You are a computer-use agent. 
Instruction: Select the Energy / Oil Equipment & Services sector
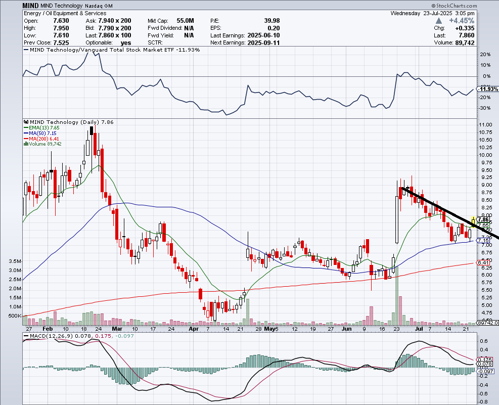[65, 13]
